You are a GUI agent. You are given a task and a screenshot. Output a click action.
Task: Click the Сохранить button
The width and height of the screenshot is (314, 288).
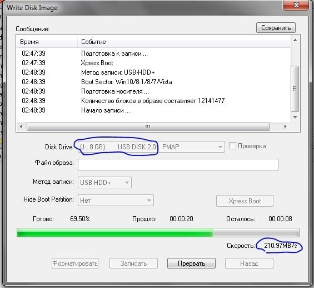click(276, 28)
